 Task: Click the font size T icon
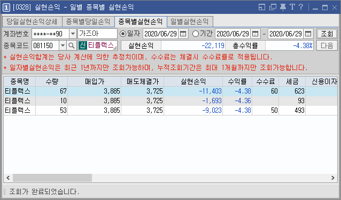coord(292,7)
